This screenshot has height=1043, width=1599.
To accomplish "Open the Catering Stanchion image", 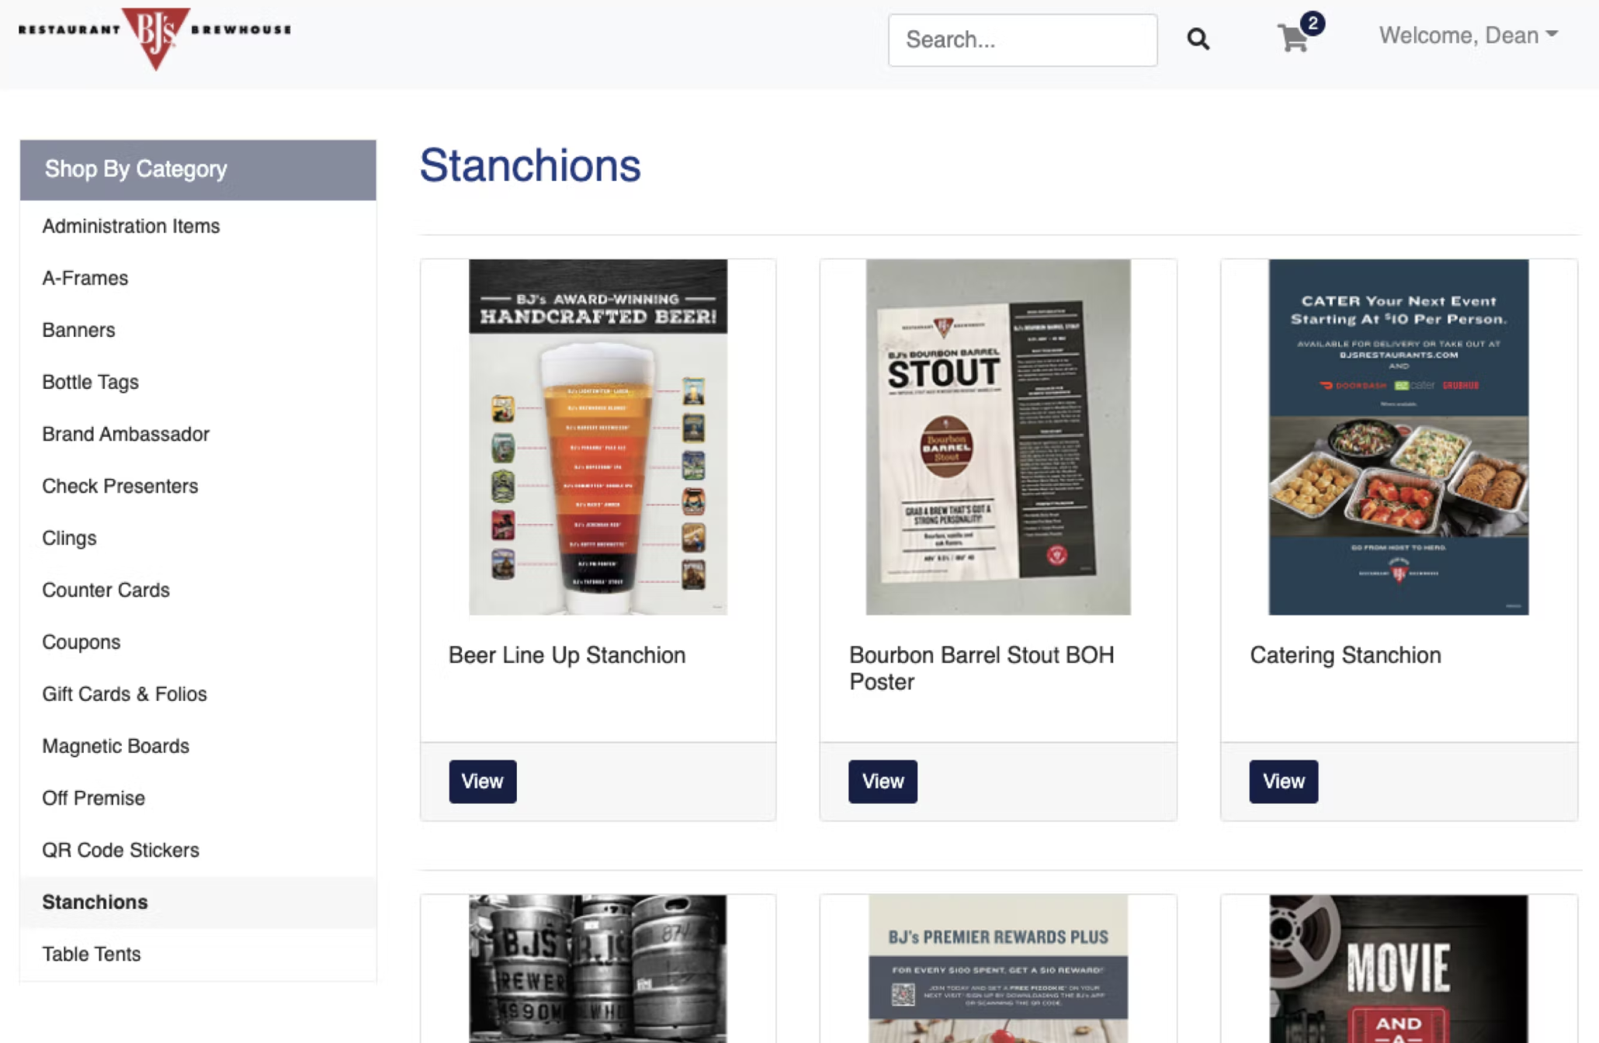I will point(1398,437).
